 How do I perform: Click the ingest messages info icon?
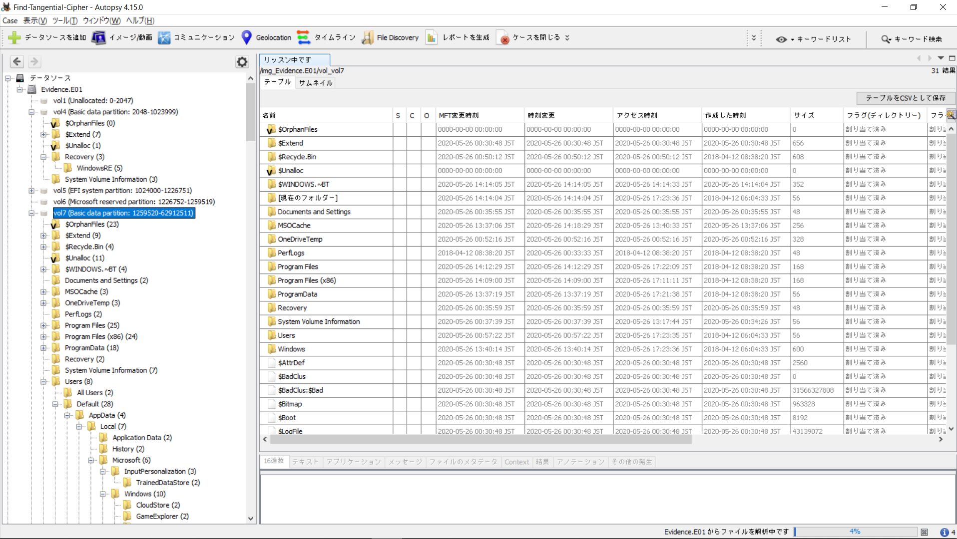(944, 532)
